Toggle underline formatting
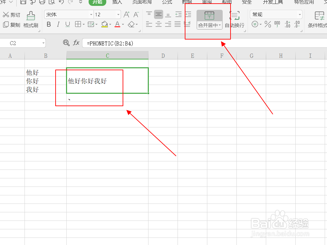The width and height of the screenshot is (327, 245). (68, 25)
